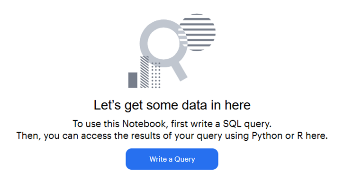Click the word results in the description
This screenshot has width=344, height=183.
pyautogui.click(x=146, y=136)
